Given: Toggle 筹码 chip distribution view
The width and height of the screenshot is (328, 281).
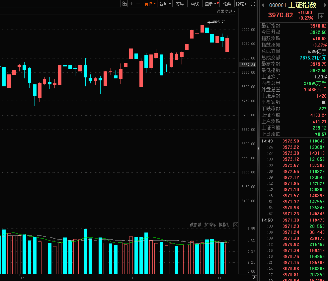Looking at the screenshot, I should (180, 4).
